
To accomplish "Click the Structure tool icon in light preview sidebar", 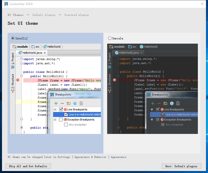I will 13,91.
